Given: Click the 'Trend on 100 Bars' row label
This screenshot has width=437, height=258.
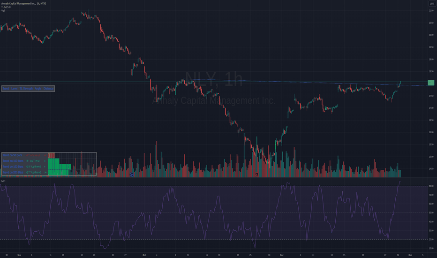Looking at the screenshot, I should click(13, 161).
